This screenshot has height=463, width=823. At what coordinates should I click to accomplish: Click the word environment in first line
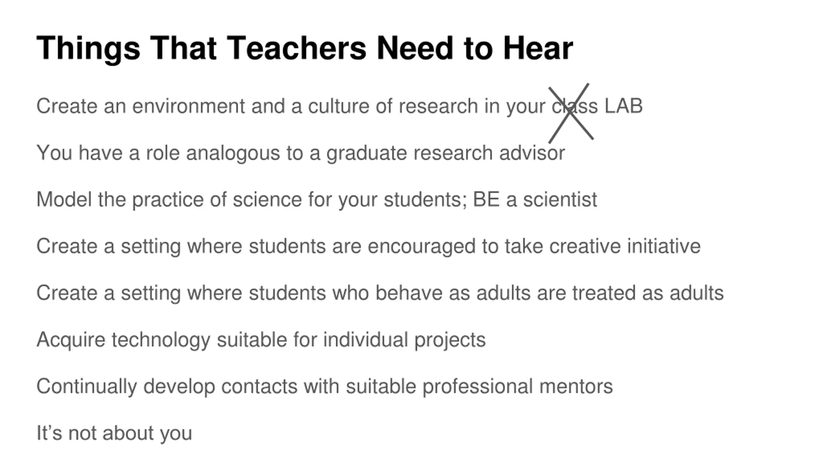click(x=188, y=106)
